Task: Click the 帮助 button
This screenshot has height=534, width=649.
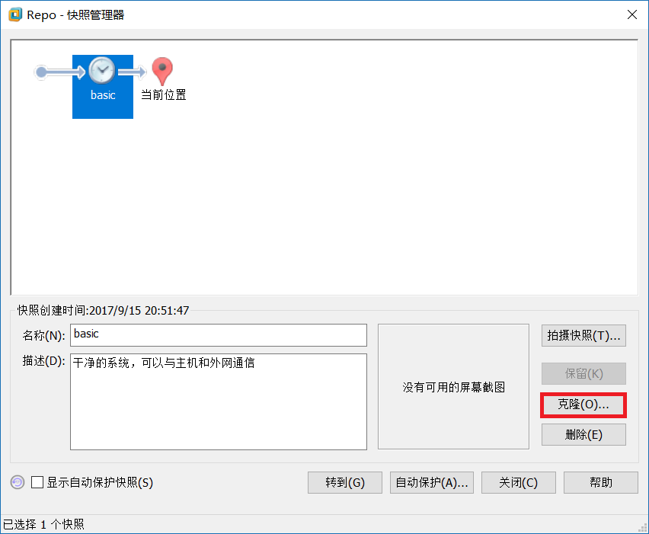Action: (600, 483)
